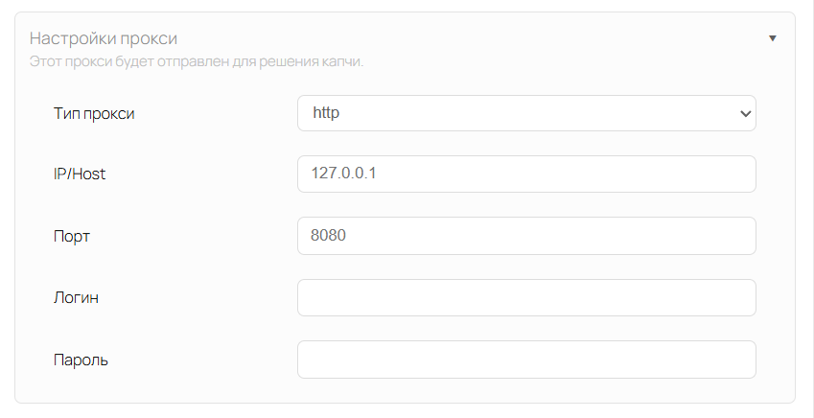Click the captcha proxy description subtitle

coord(196,62)
